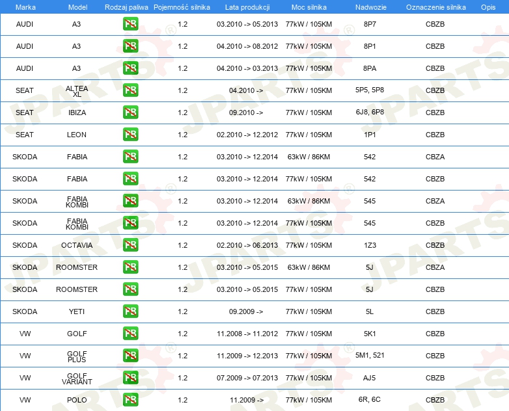Image resolution: width=509 pixels, height=411 pixels.
Task: Click the Lata produkcji column header
Action: (247, 7)
